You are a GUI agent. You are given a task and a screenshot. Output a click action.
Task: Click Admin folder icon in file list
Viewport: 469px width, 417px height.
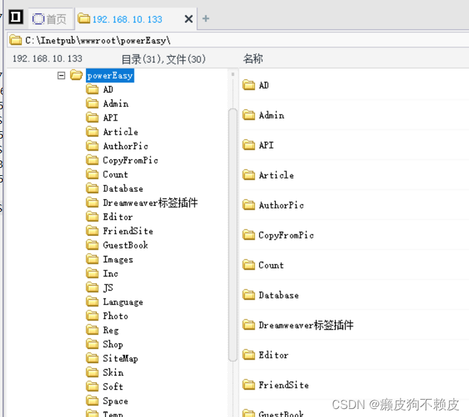249,115
